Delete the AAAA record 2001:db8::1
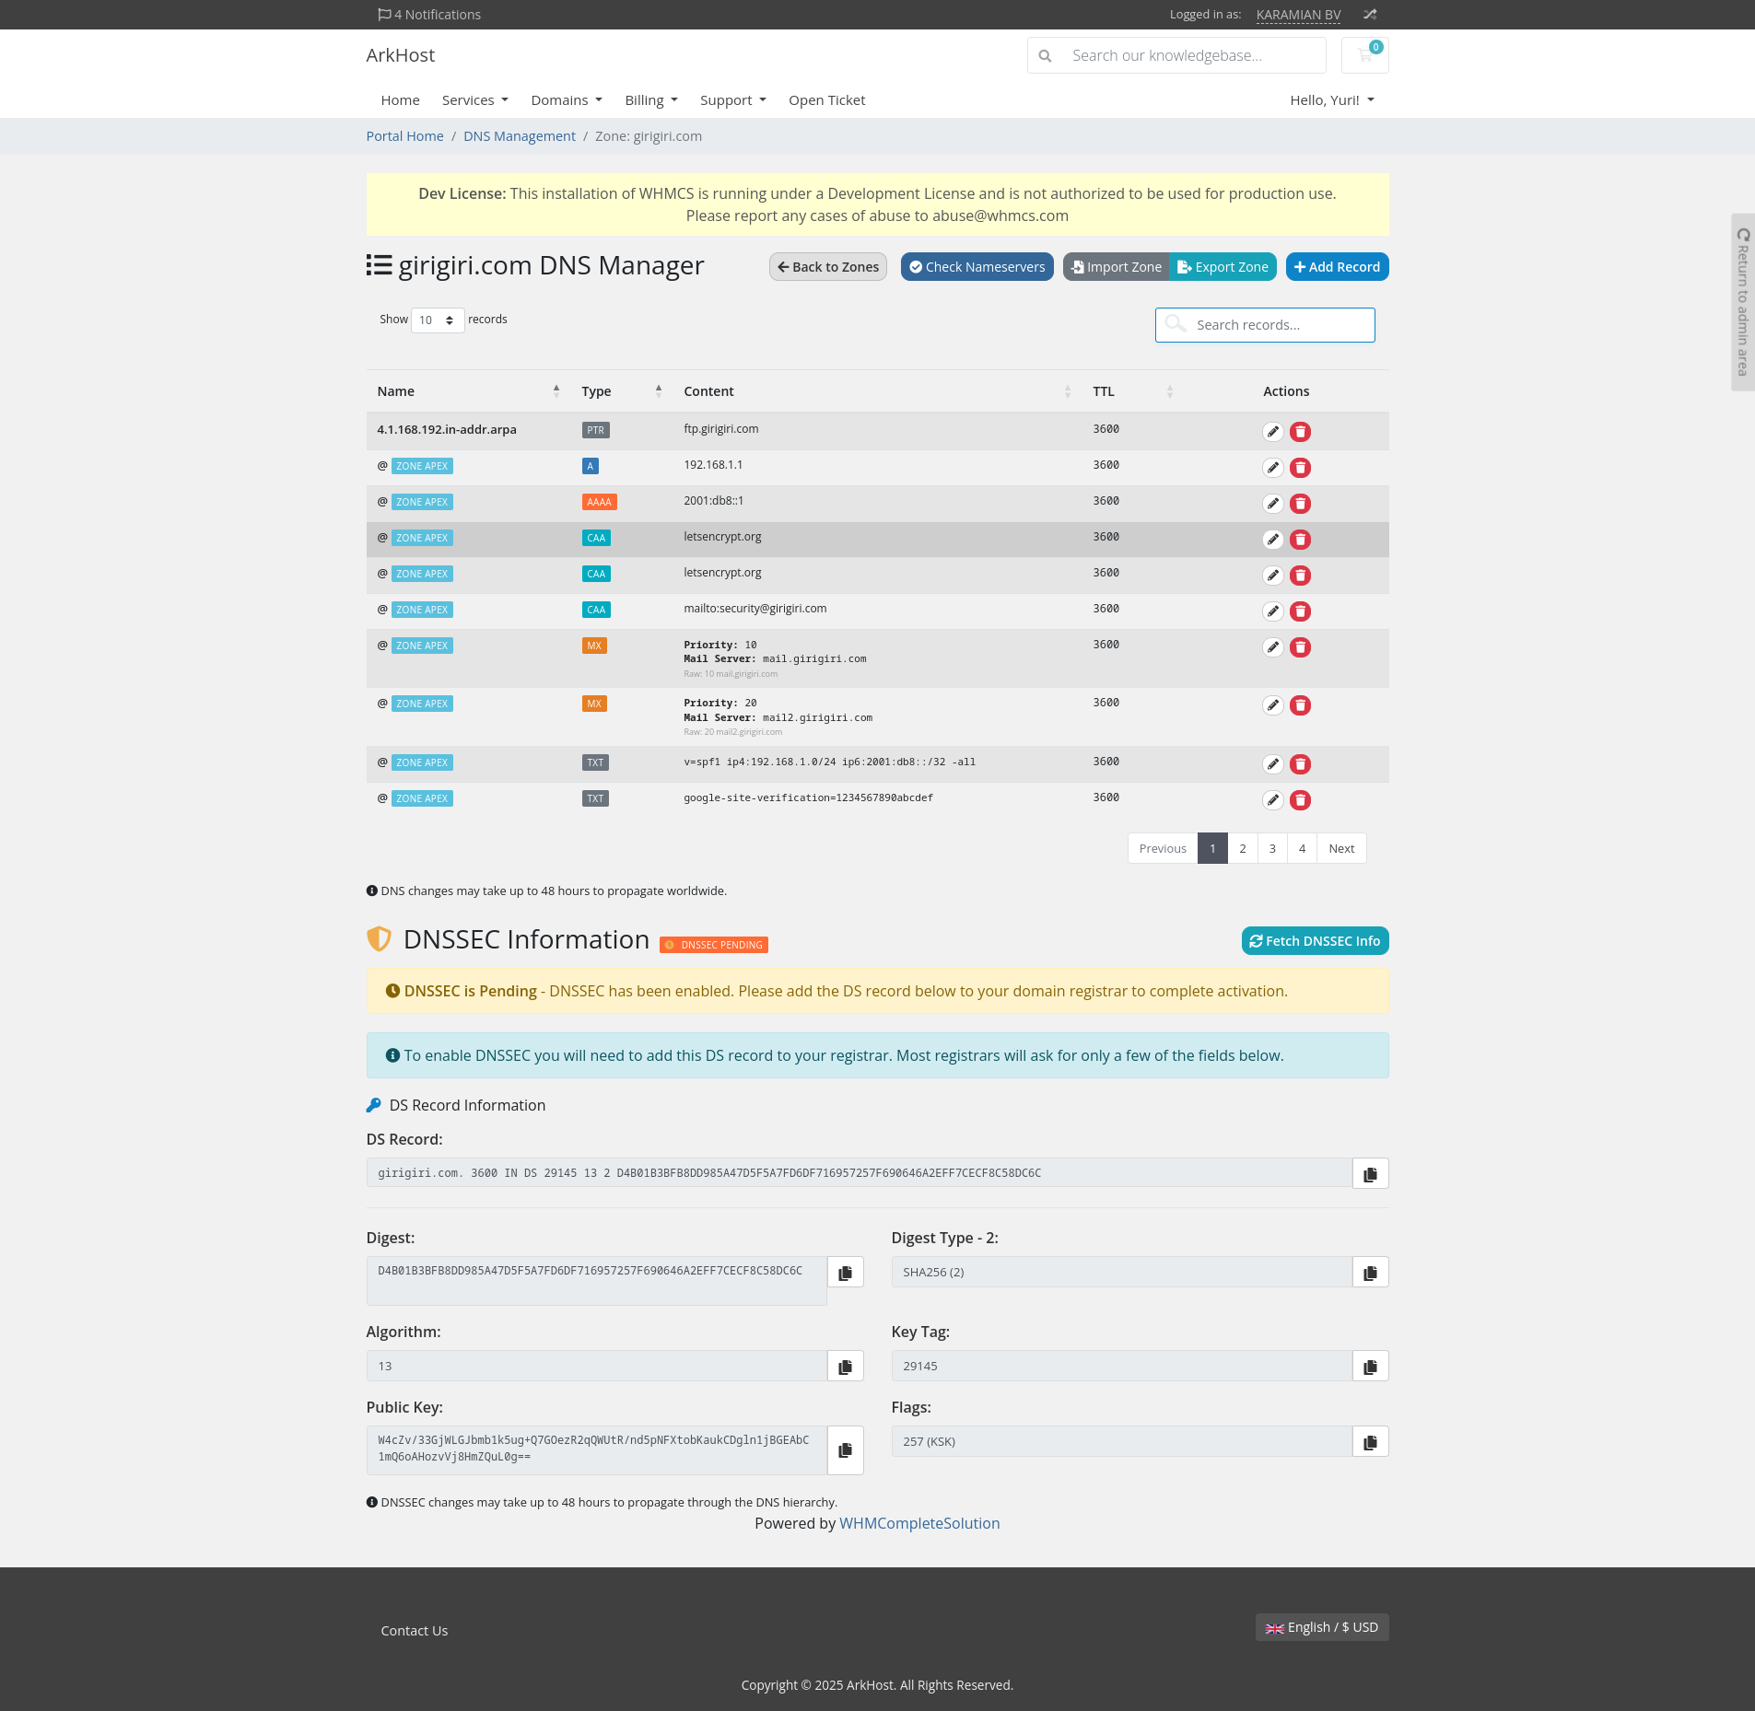The image size is (1755, 1711). 1300,504
